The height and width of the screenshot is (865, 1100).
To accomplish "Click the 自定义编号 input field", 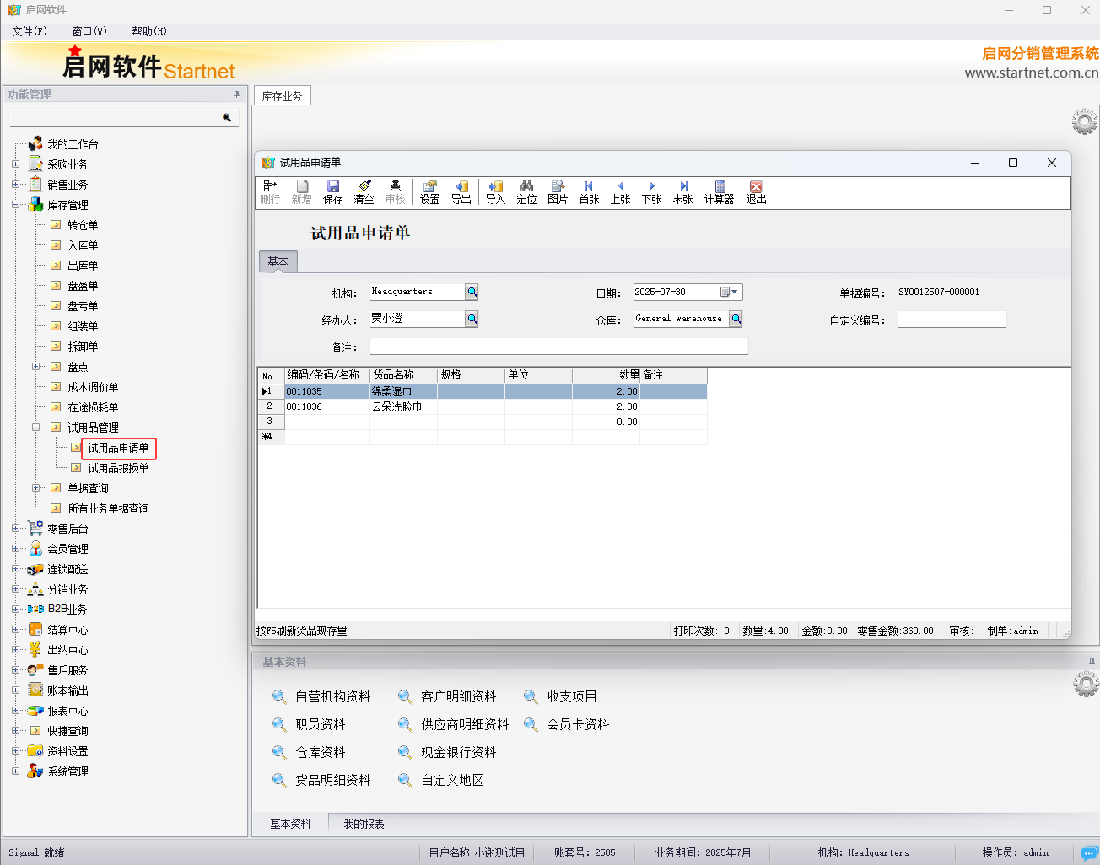I will (952, 320).
